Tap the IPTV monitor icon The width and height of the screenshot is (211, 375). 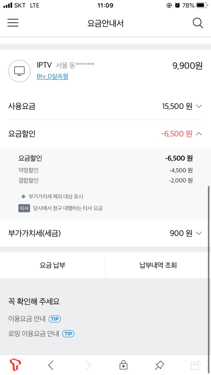coord(19,71)
